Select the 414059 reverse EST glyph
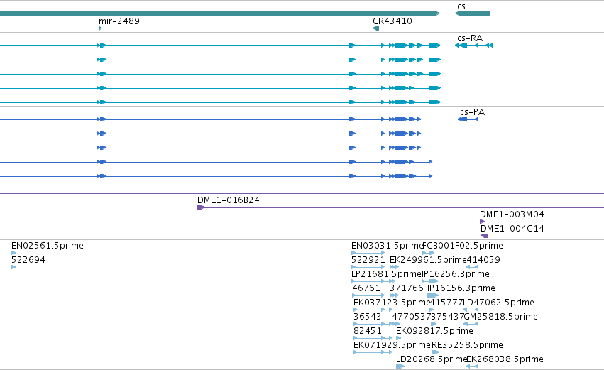 (x=472, y=267)
